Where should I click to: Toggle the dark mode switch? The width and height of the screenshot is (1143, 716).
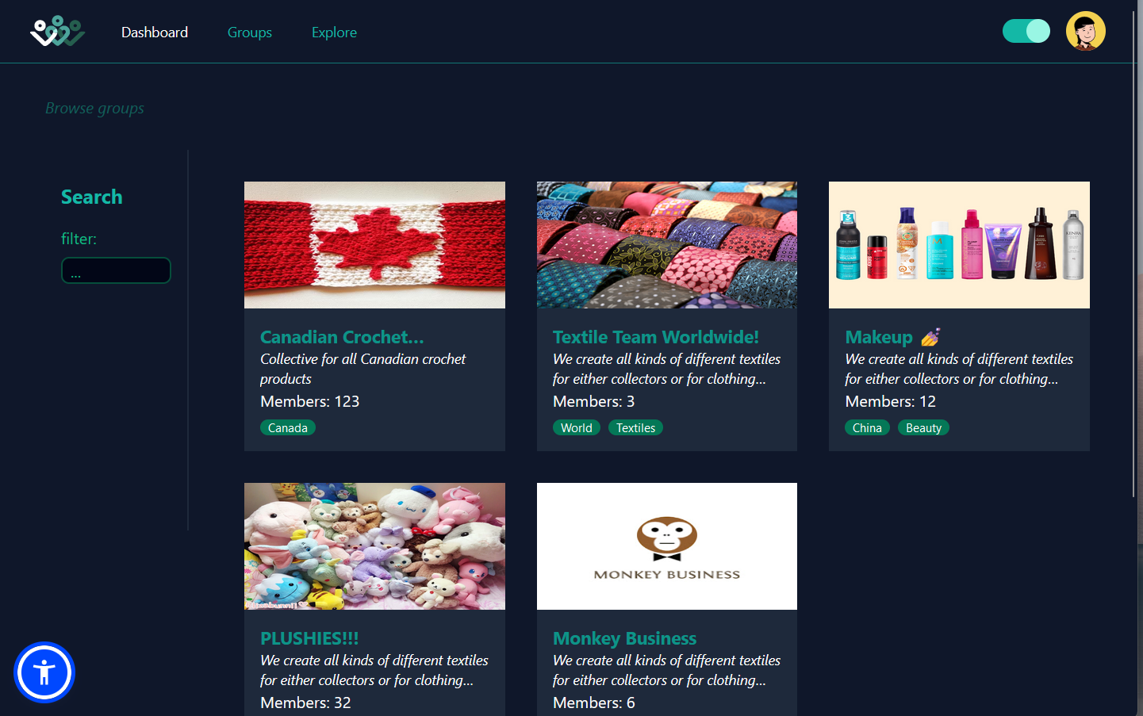(1026, 31)
